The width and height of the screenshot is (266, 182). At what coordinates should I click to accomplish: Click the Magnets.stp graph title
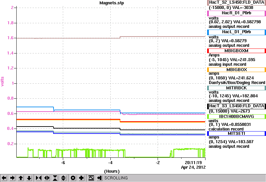tap(112, 3)
